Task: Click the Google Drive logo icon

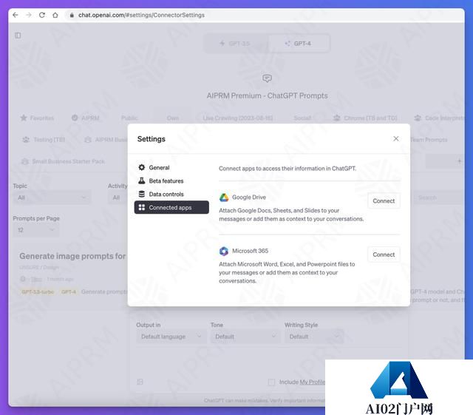Action: pos(223,198)
